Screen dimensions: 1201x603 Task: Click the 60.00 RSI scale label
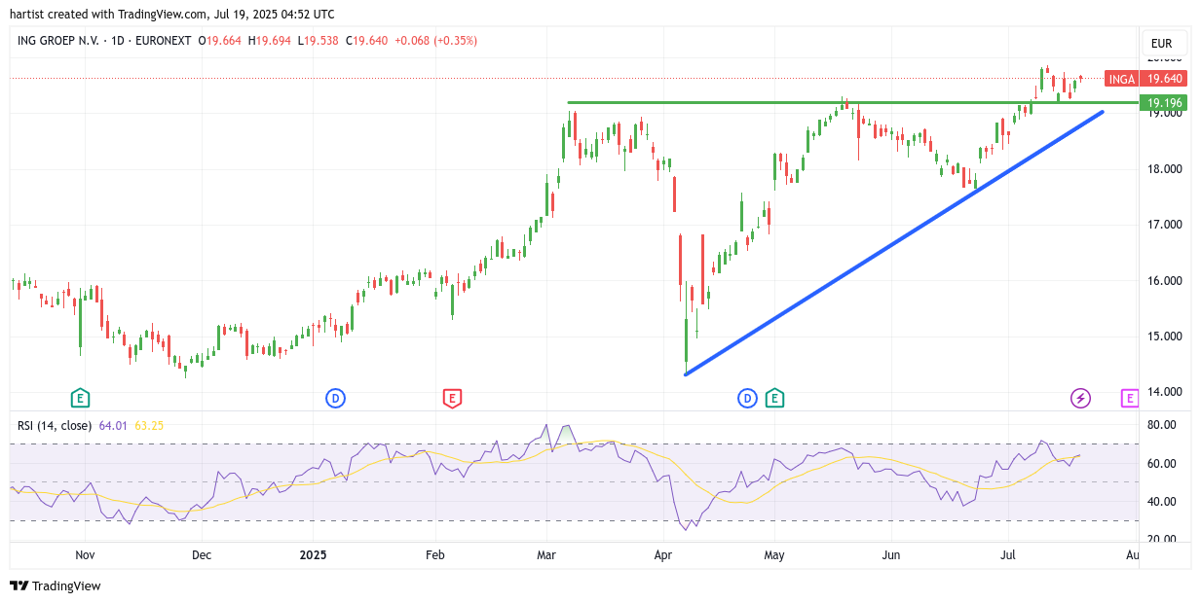click(x=1163, y=464)
